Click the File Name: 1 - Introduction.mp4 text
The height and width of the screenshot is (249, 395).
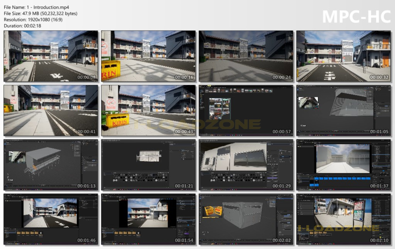[x=36, y=7]
